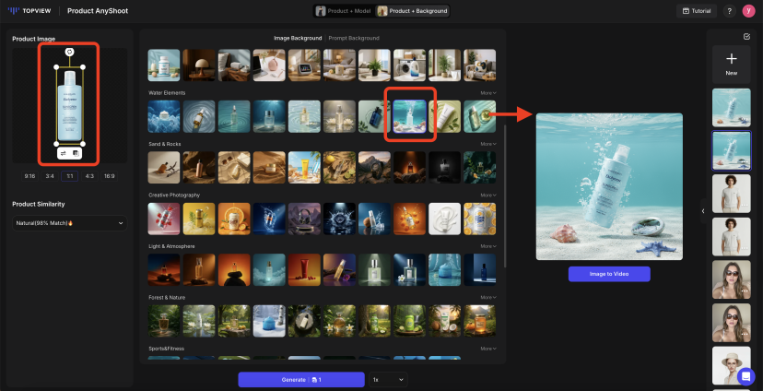Click the New plus button in the history panel

coord(731,64)
